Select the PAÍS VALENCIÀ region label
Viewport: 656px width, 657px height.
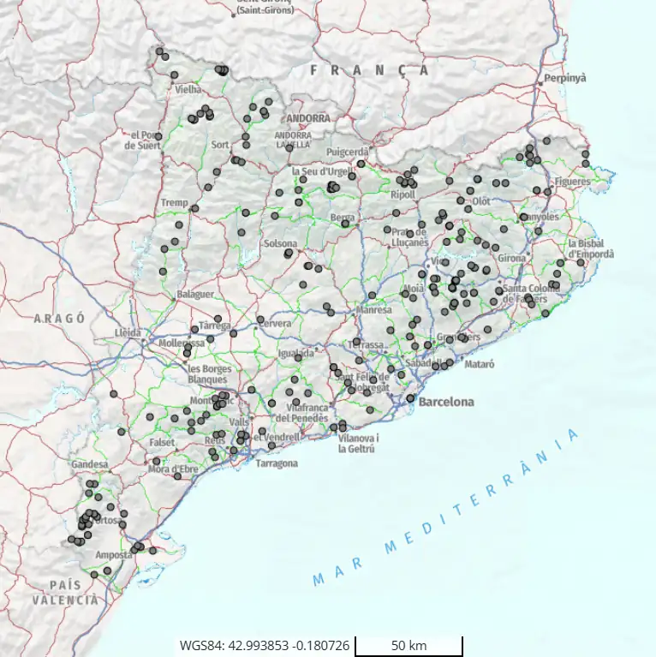(x=66, y=593)
